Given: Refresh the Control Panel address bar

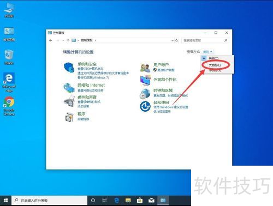Looking at the screenshot, I should (176, 40).
